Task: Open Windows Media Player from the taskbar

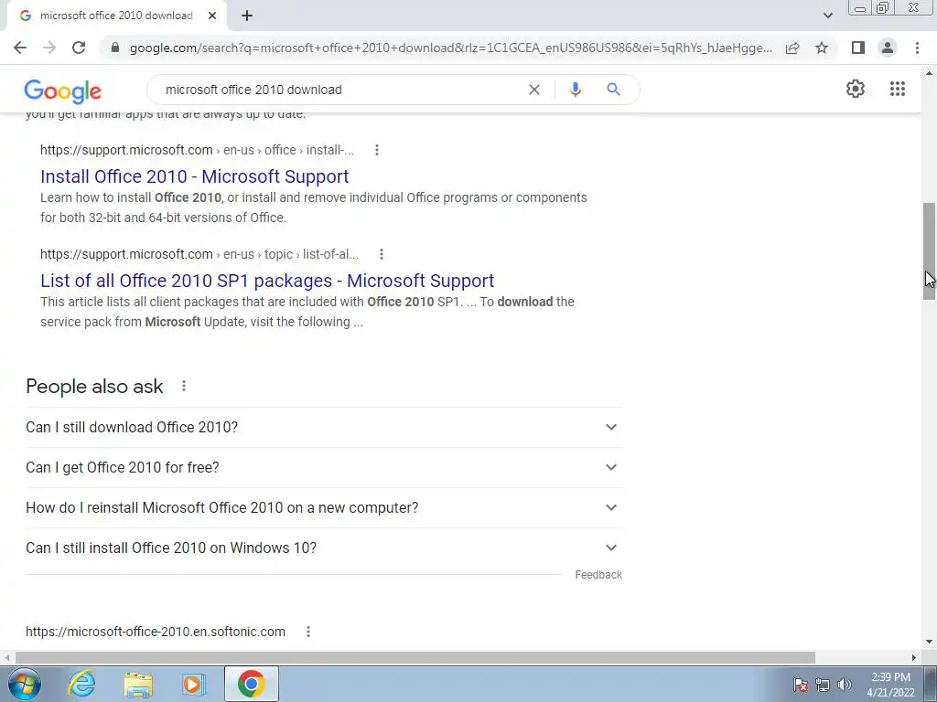Action: [194, 684]
